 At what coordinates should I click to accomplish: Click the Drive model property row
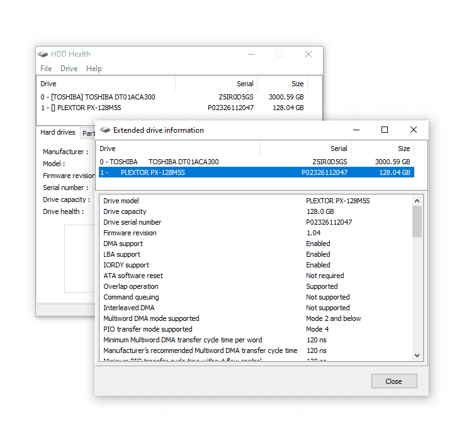click(x=256, y=201)
